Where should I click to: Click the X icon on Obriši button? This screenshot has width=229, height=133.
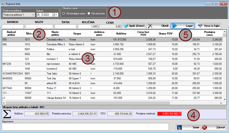coord(150,26)
